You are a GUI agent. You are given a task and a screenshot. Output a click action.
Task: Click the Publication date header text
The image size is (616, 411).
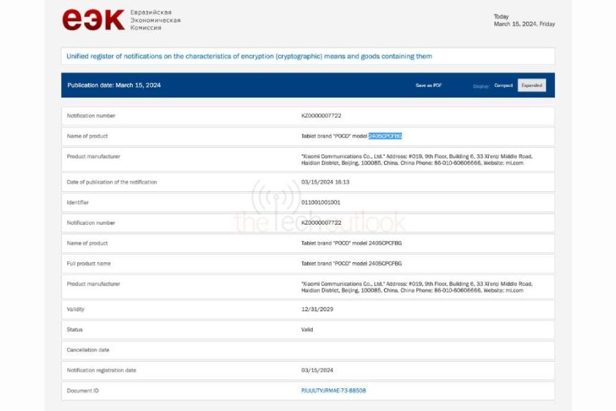114,86
